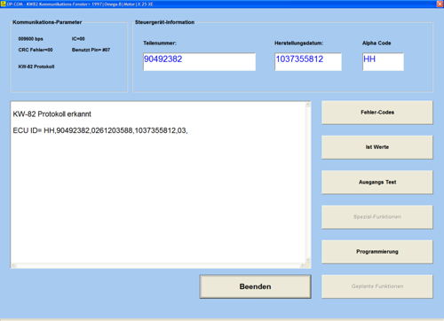444x321 pixels.
Task: Click the greyed-out Geplante Funktionen button
Action: pos(377,286)
